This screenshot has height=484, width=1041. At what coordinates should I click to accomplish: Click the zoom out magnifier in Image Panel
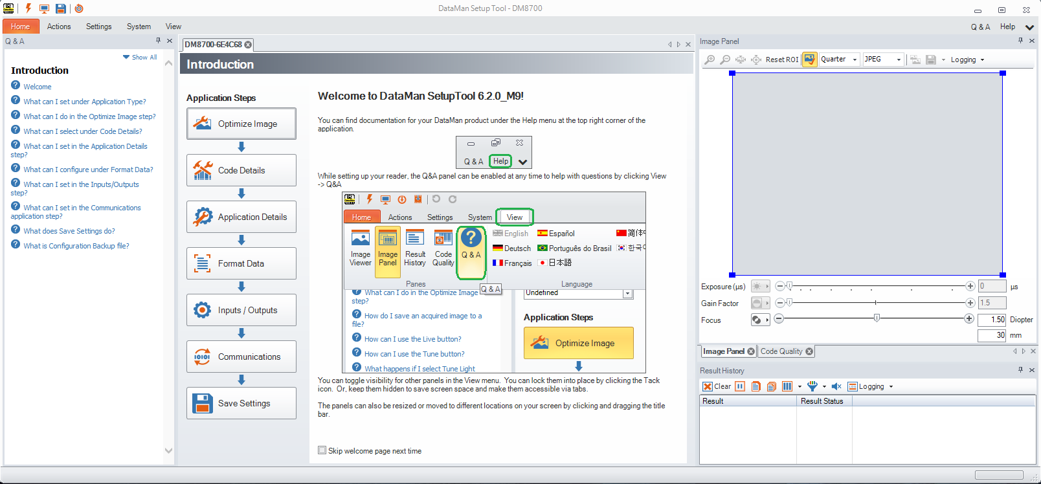pyautogui.click(x=725, y=60)
